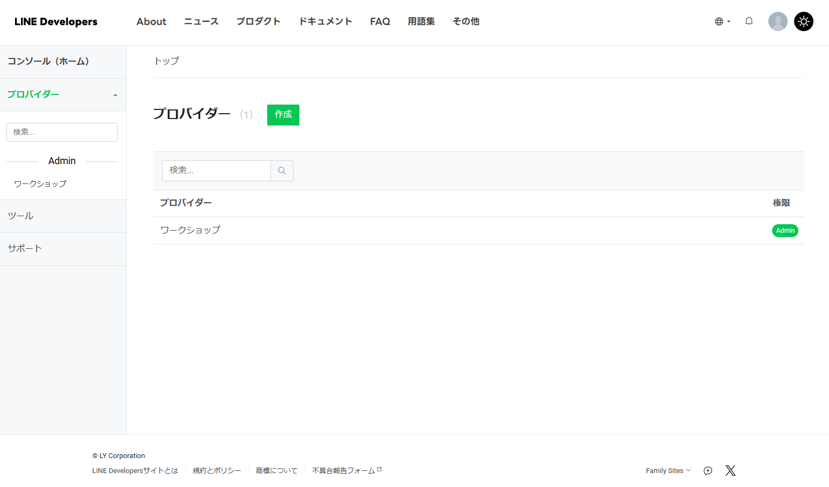The height and width of the screenshot is (487, 829).
Task: Open the language dropdown arrow next to globe
Action: click(728, 21)
